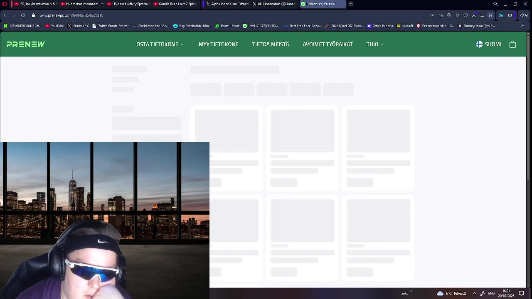Open the Beazt bookmark
The width and height of the screenshot is (532, 299).
pyautogui.click(x=227, y=26)
